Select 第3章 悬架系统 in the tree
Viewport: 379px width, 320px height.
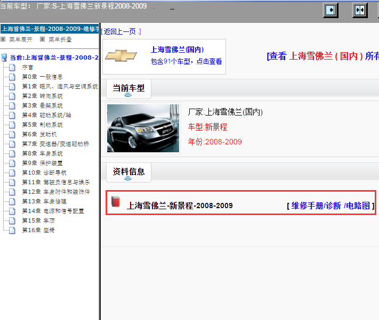(42, 106)
